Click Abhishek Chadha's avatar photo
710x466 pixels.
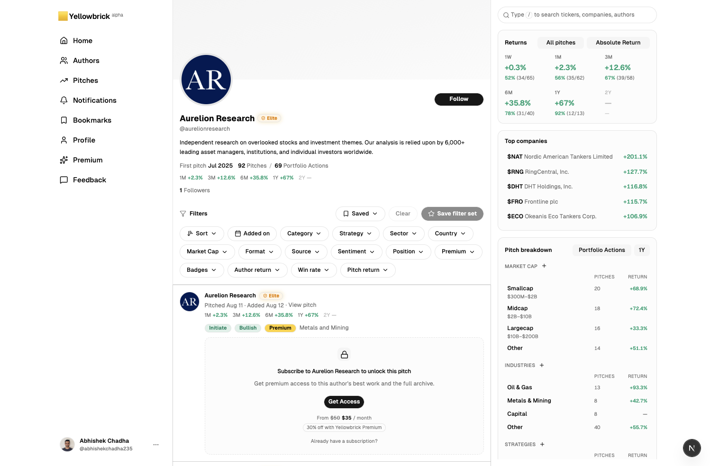[67, 444]
